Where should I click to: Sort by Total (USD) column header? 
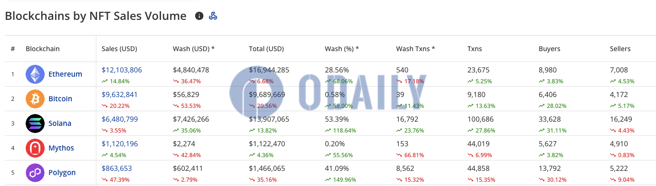[x=266, y=49]
